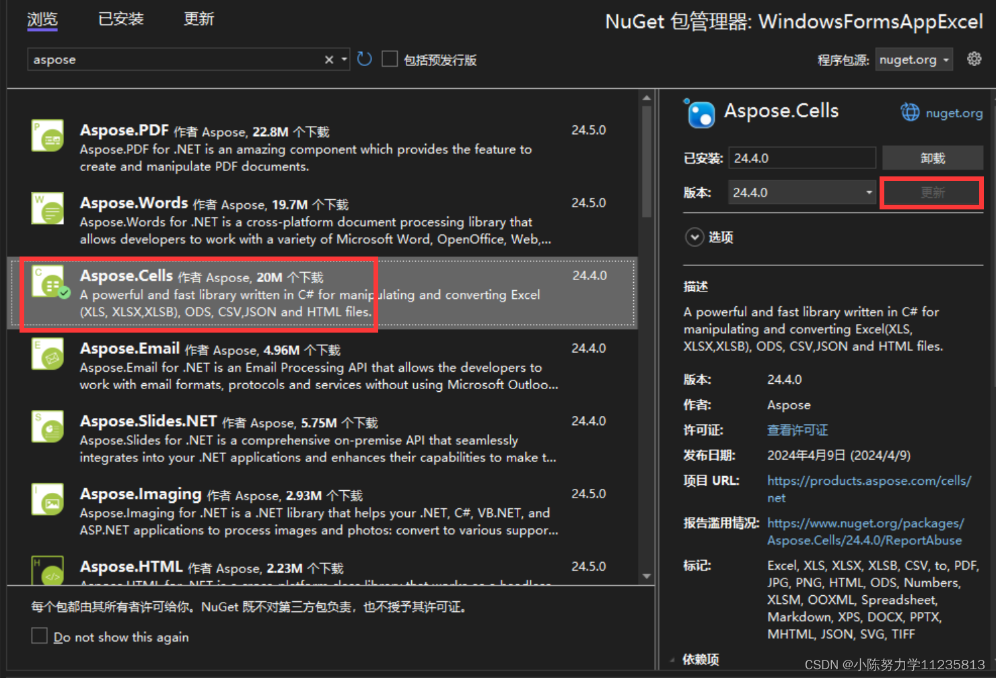Clear the aspose search text
Screen dimensions: 996x678
(x=328, y=59)
